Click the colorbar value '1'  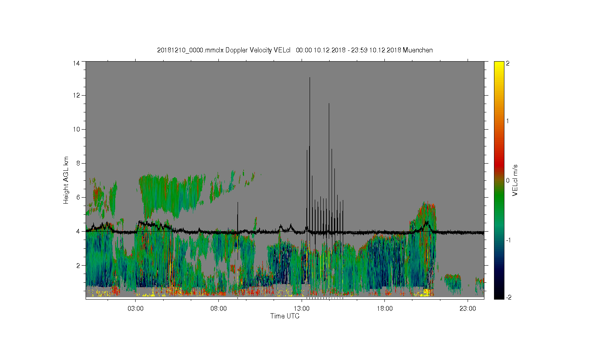click(x=508, y=121)
